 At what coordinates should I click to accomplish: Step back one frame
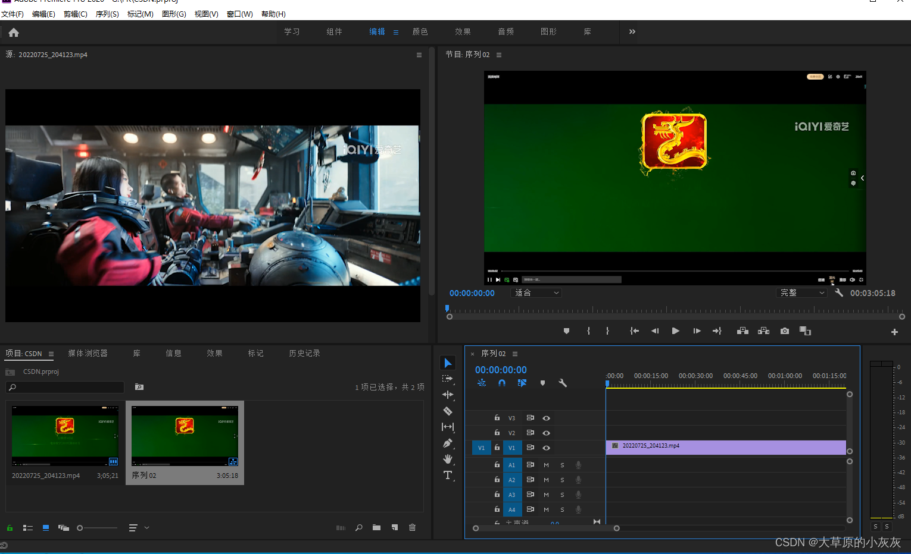655,331
